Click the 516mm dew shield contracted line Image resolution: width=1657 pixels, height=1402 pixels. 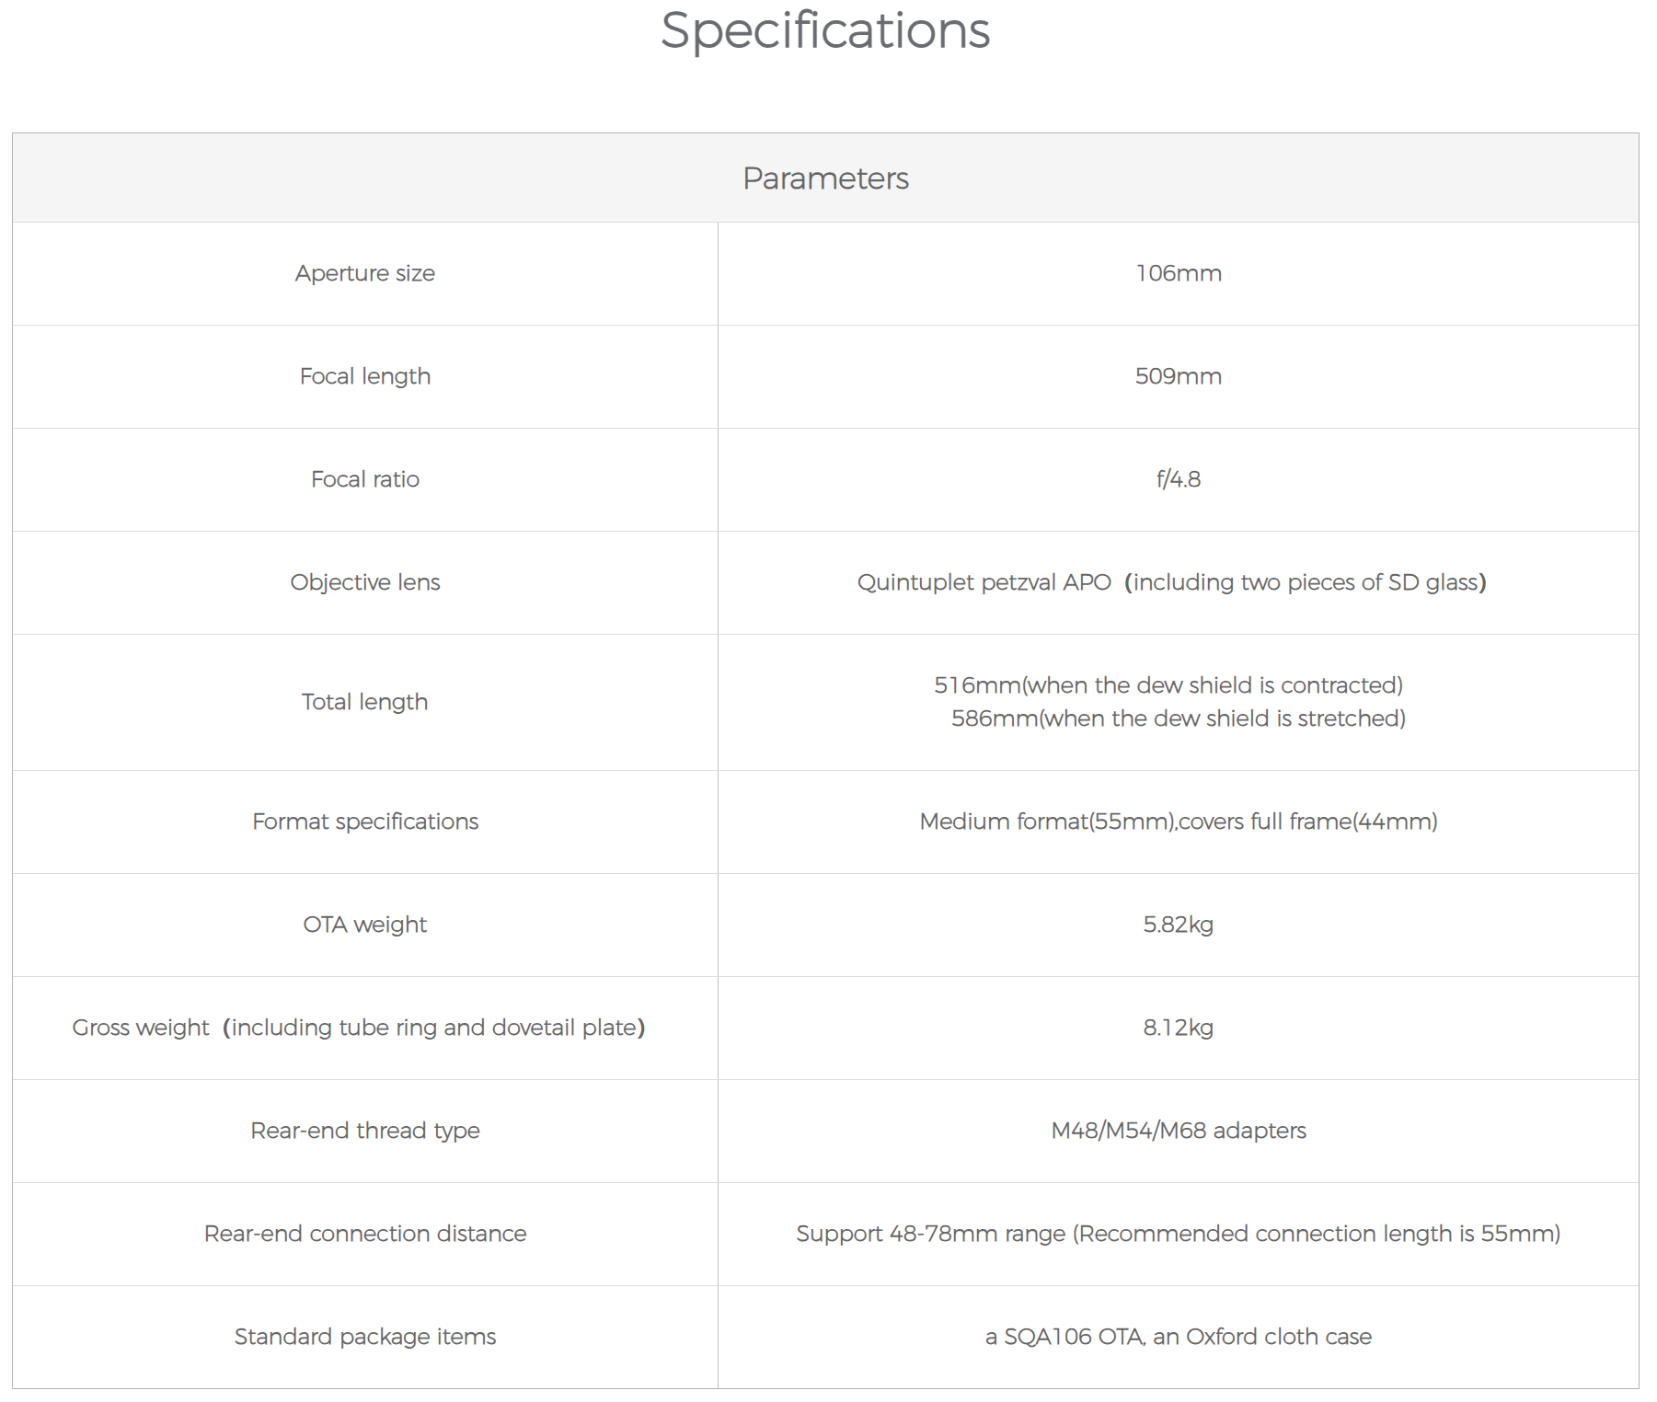[1168, 685]
